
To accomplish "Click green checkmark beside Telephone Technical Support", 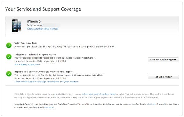I will click(x=9, y=57).
